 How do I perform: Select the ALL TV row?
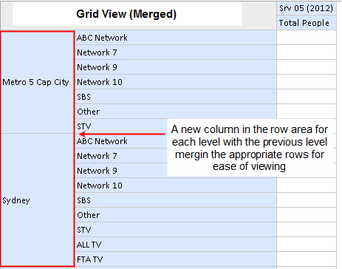[x=176, y=245]
